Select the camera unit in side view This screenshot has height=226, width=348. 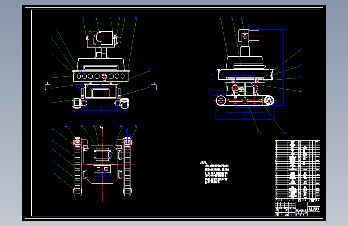(249, 36)
